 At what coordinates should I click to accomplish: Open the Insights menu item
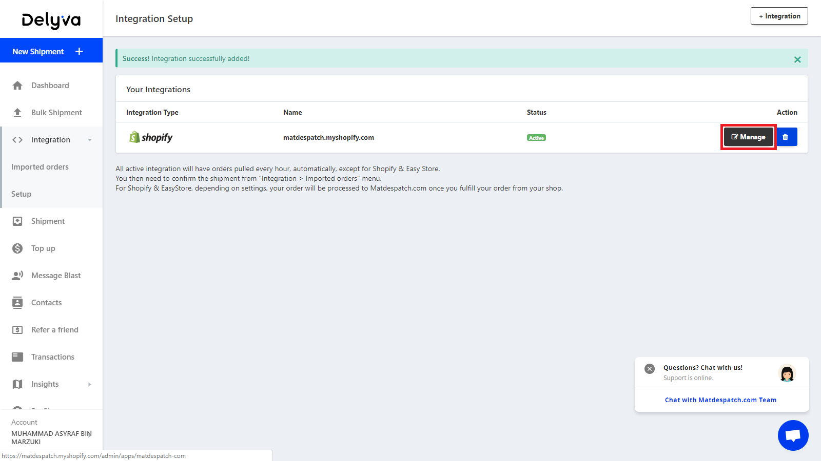[x=45, y=384]
